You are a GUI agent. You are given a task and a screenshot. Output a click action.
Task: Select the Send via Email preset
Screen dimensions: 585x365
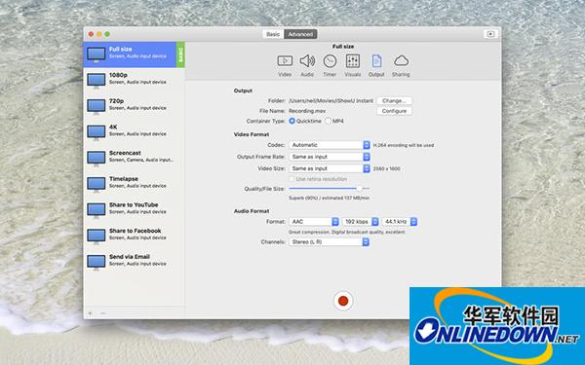tap(134, 262)
